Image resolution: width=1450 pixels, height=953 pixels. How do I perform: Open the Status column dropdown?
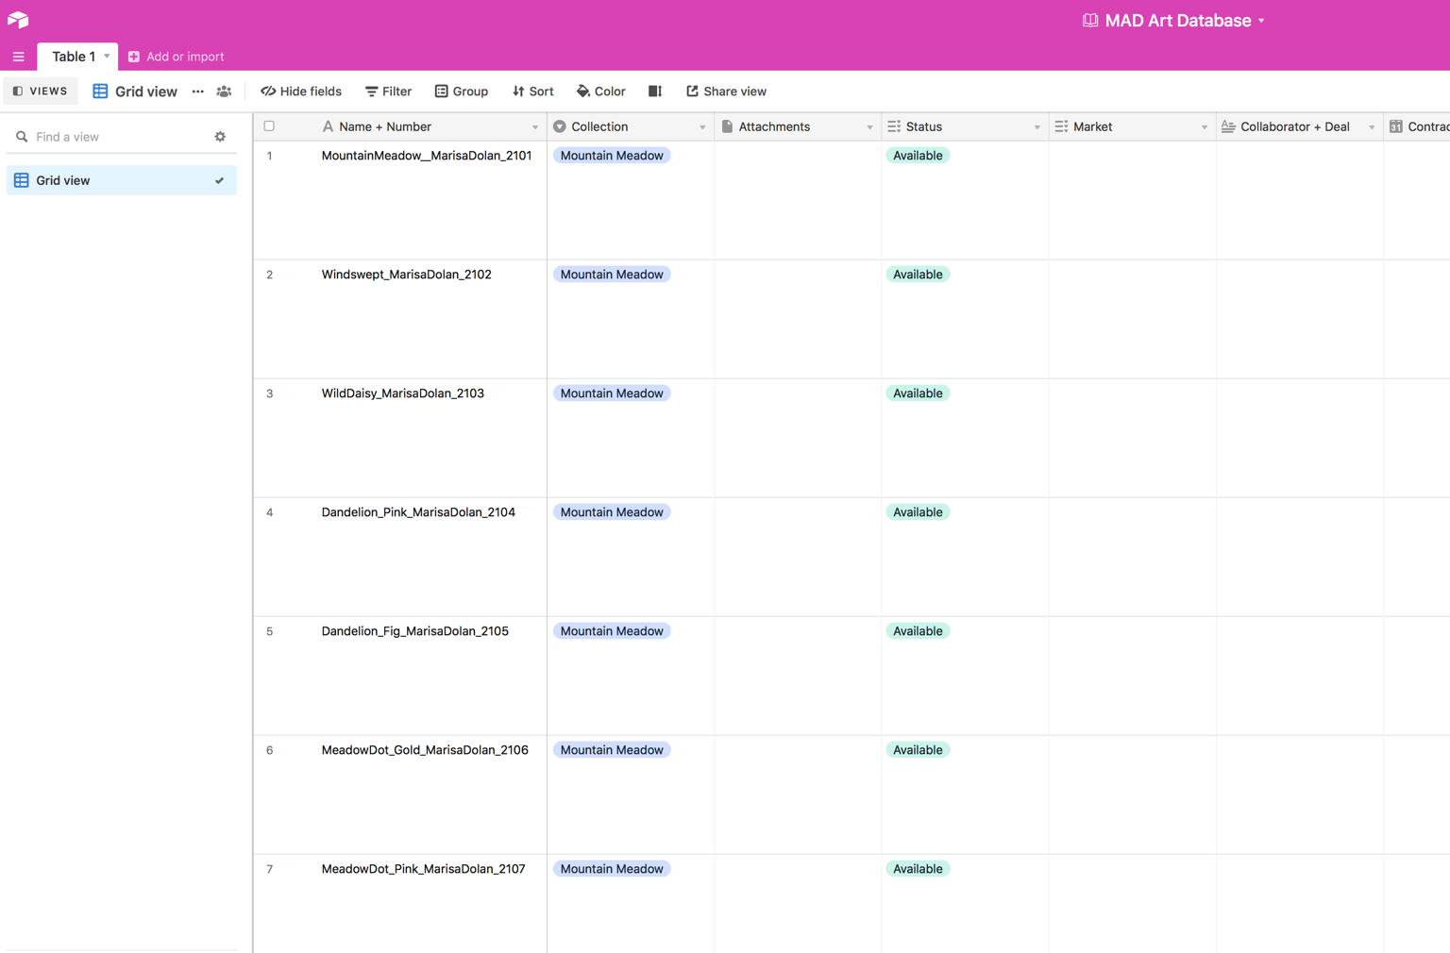click(x=1037, y=127)
